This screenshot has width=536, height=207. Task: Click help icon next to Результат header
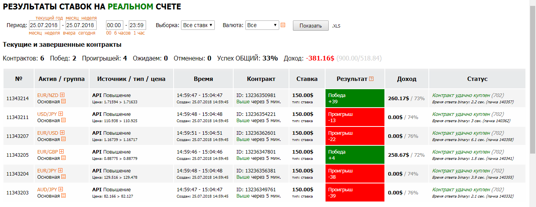pos(371,79)
